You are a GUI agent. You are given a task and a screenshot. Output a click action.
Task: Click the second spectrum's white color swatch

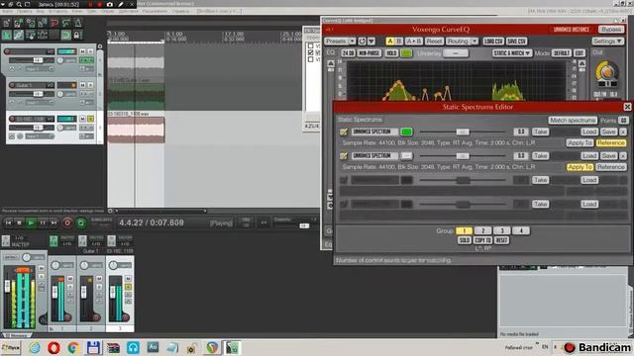[x=406, y=156]
